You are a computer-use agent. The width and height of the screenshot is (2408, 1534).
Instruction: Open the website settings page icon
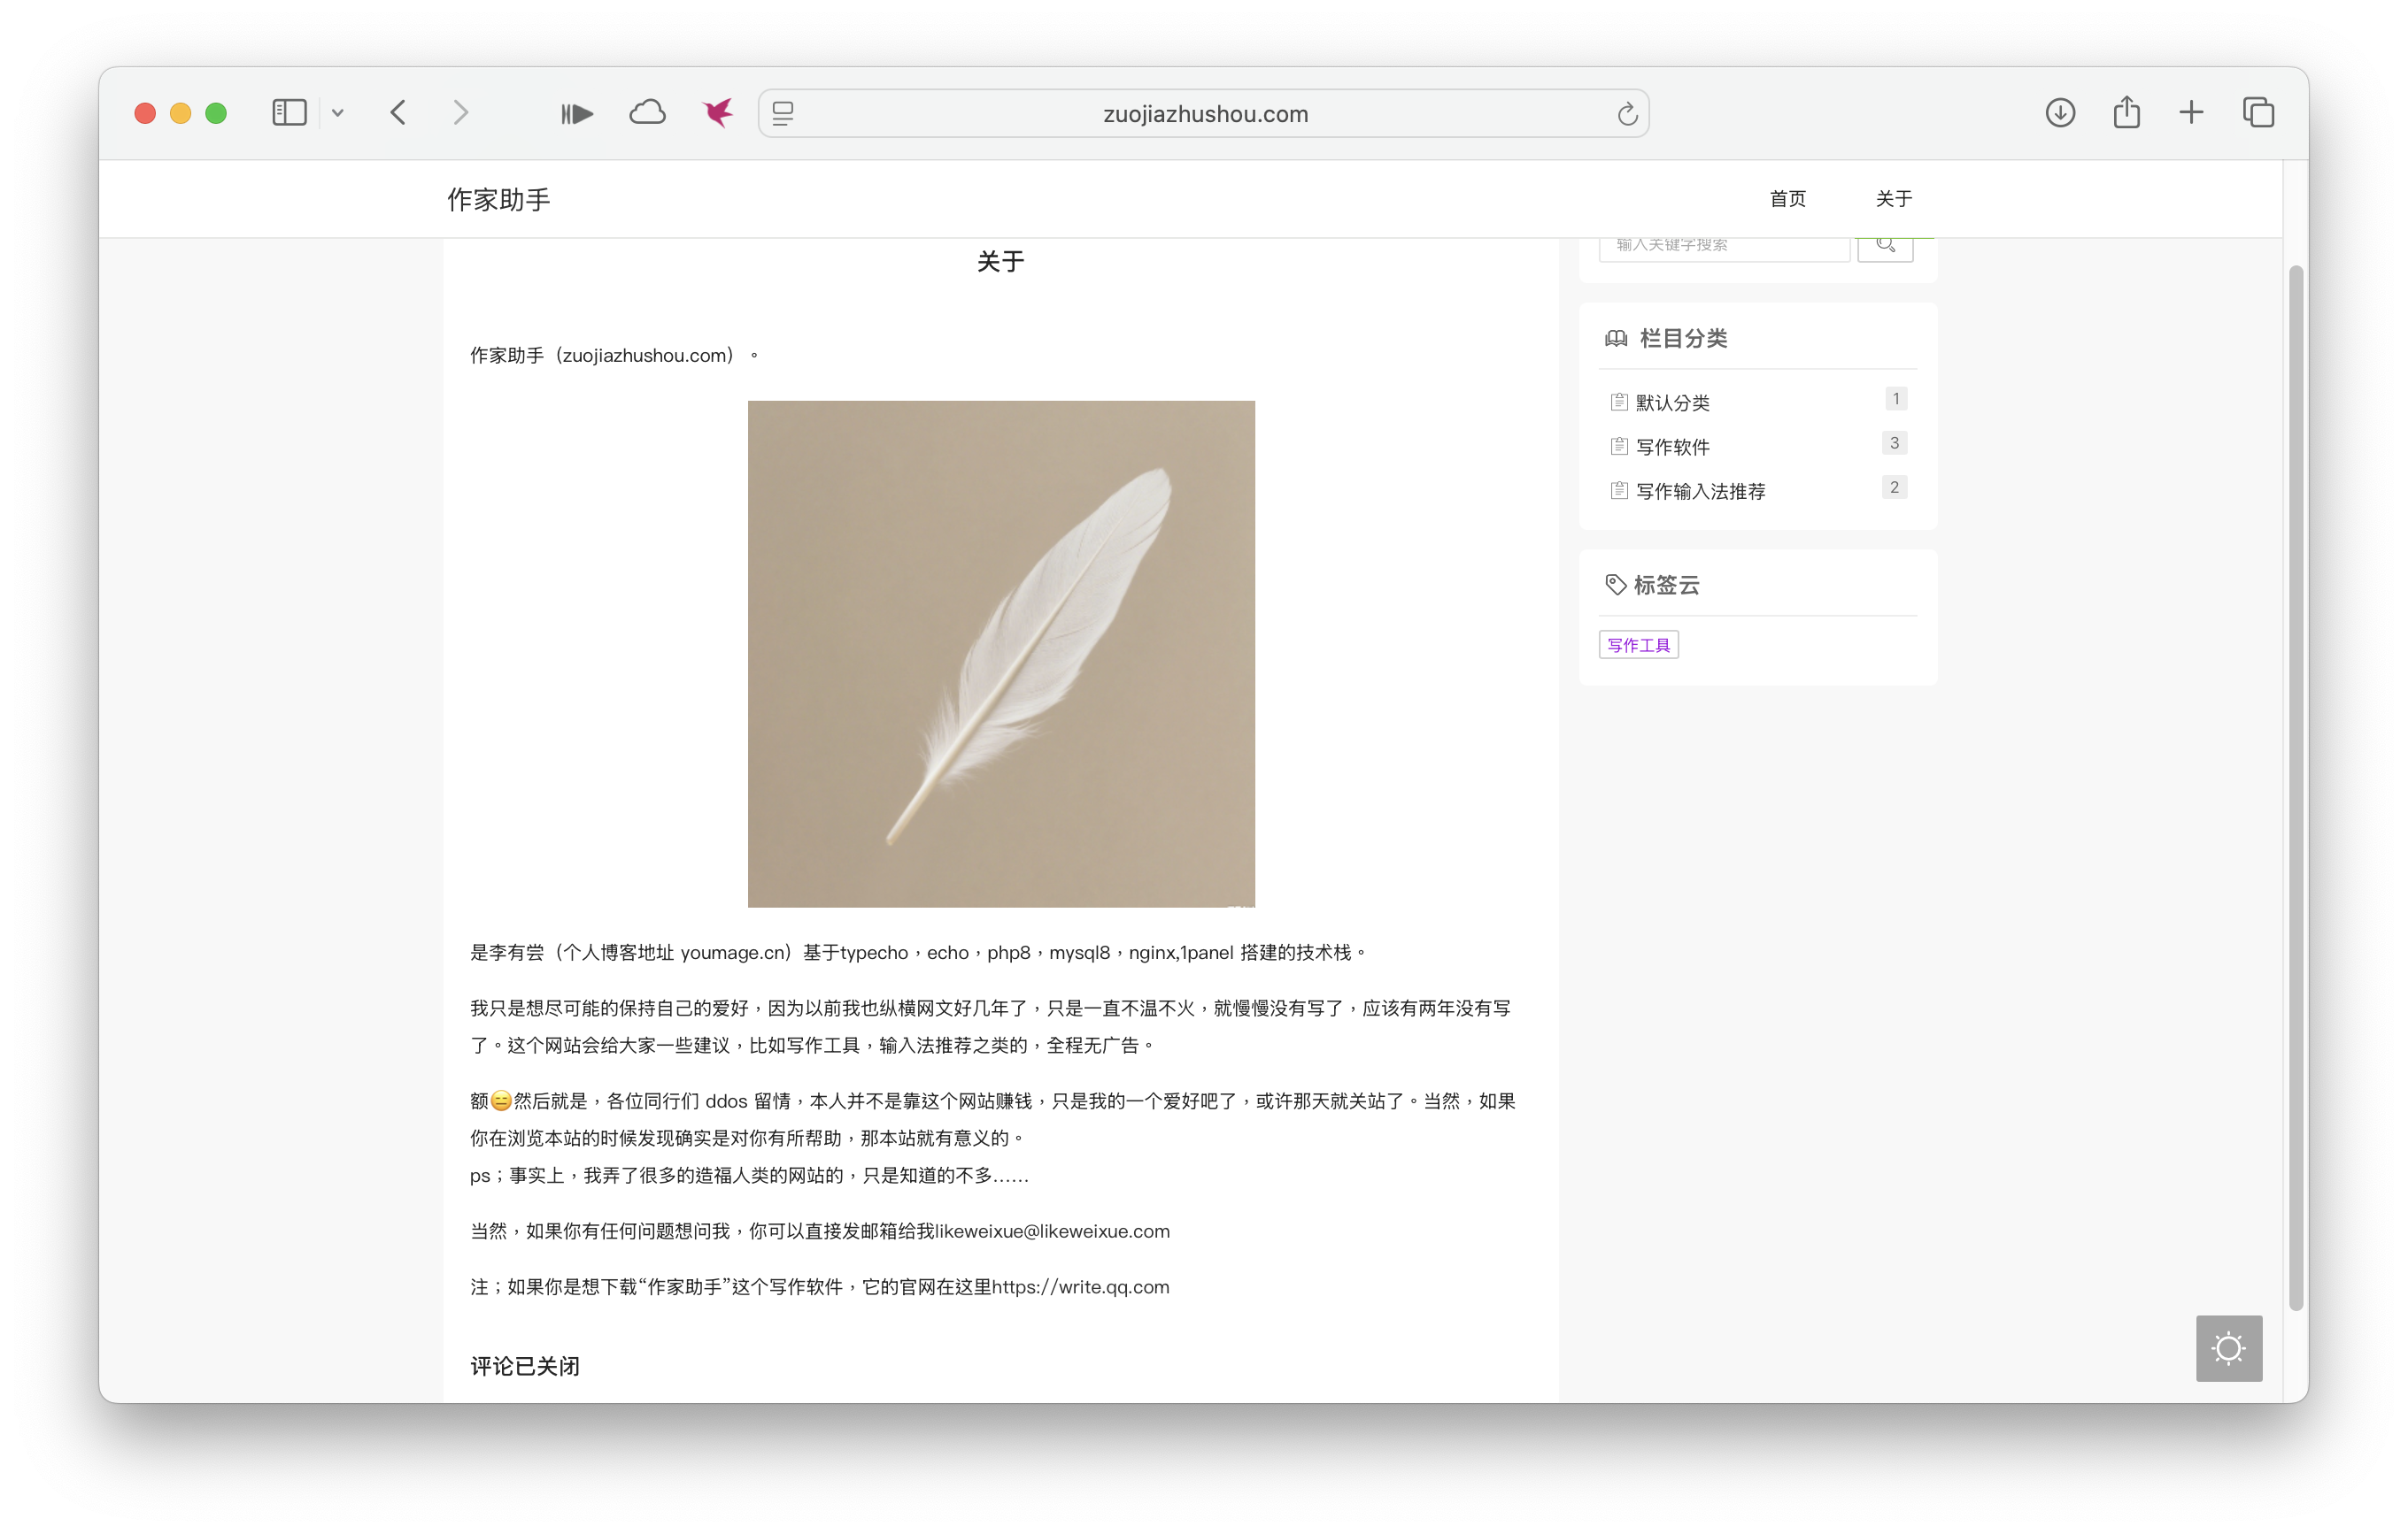(x=784, y=113)
